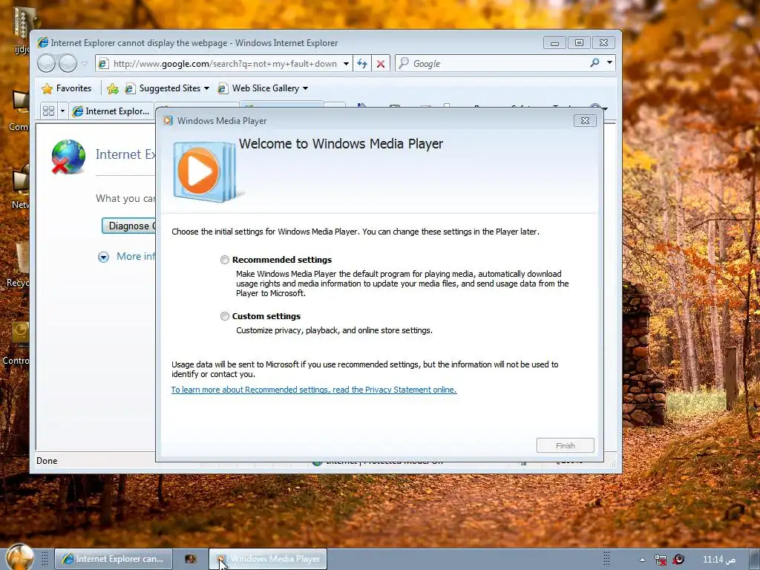Select the Custom settings radio button
The image size is (760, 570).
pyautogui.click(x=224, y=316)
